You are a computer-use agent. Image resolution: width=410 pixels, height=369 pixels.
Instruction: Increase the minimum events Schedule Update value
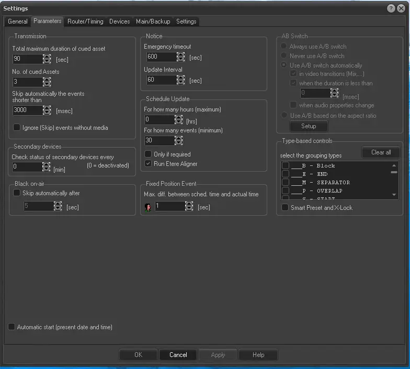coord(179,138)
